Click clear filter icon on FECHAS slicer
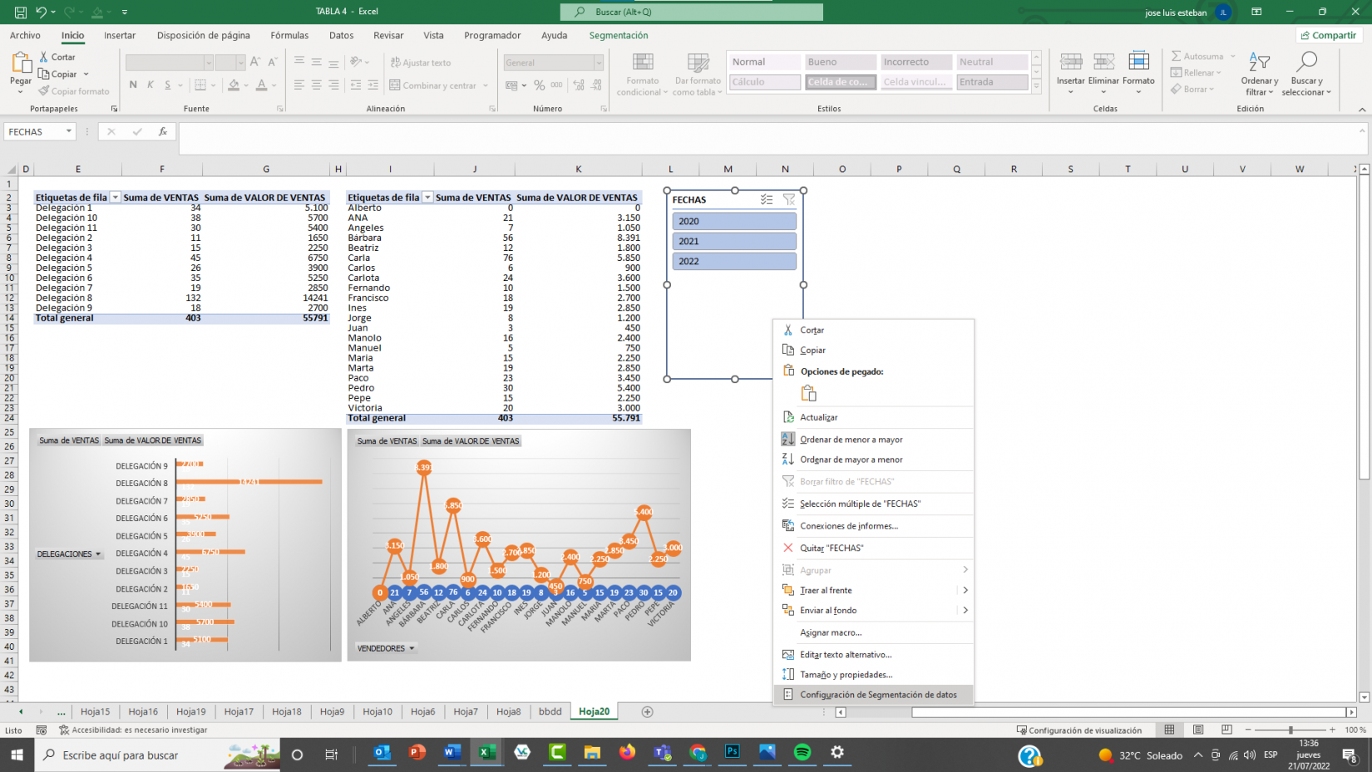The width and height of the screenshot is (1372, 772). click(789, 199)
